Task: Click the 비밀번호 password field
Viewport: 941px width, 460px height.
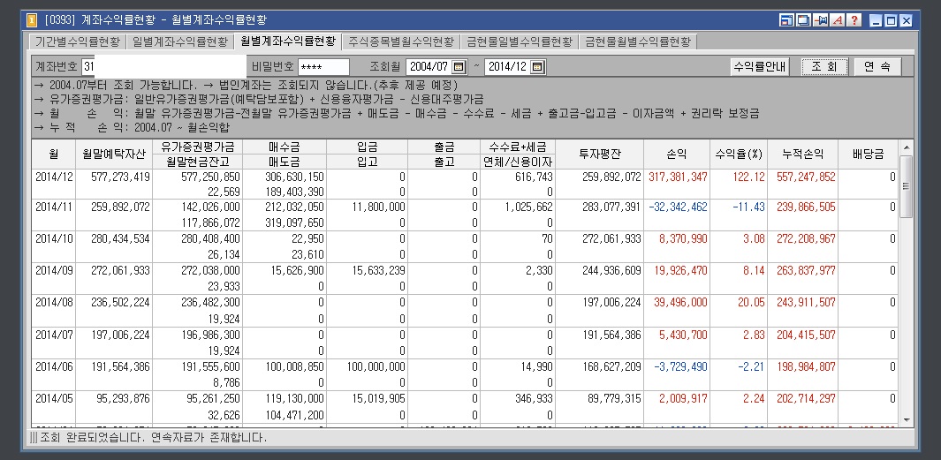Action: point(323,67)
